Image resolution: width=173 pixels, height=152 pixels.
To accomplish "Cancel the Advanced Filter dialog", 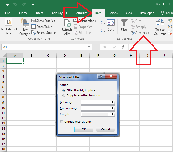I will [105, 129].
